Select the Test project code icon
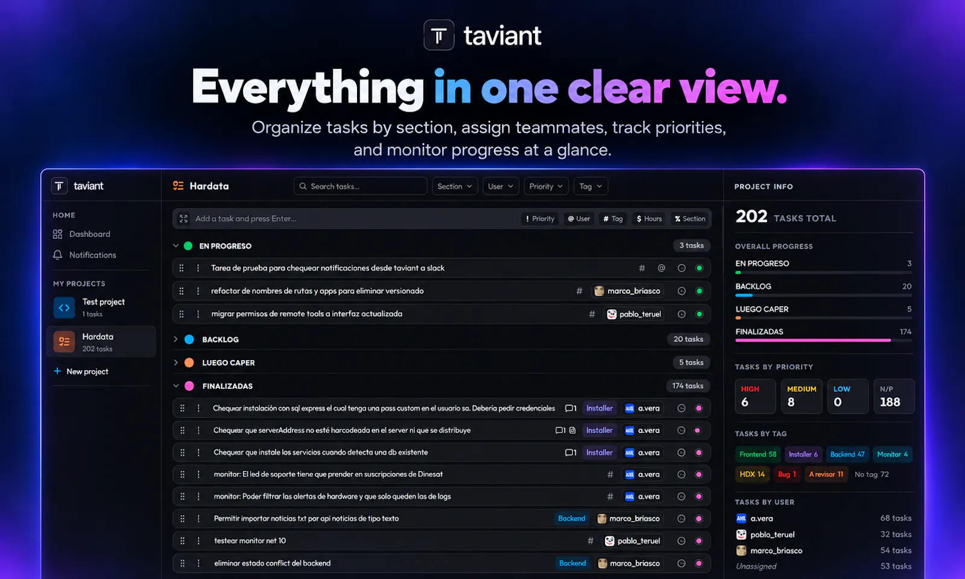965x579 pixels. click(64, 308)
